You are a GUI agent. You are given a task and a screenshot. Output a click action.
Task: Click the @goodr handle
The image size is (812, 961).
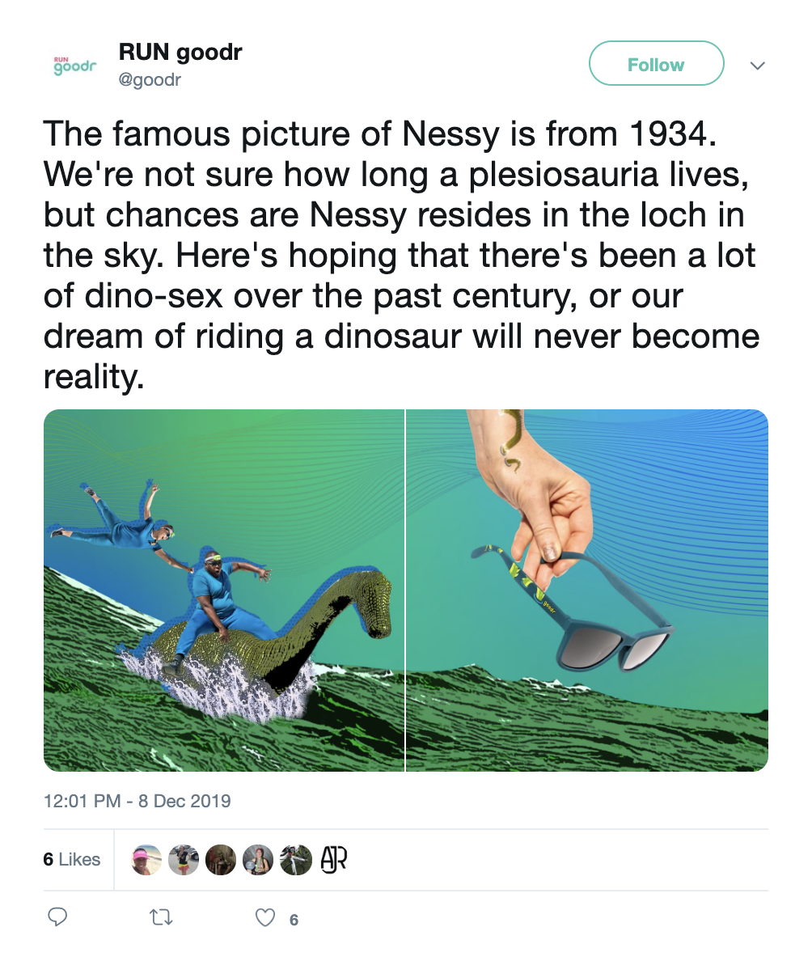(x=150, y=79)
